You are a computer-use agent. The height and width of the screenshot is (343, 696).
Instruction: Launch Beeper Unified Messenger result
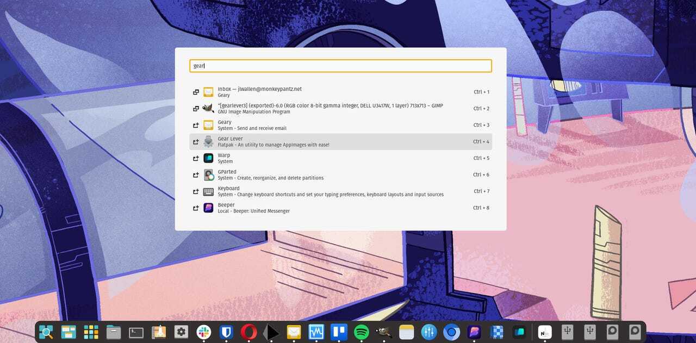tap(340, 208)
